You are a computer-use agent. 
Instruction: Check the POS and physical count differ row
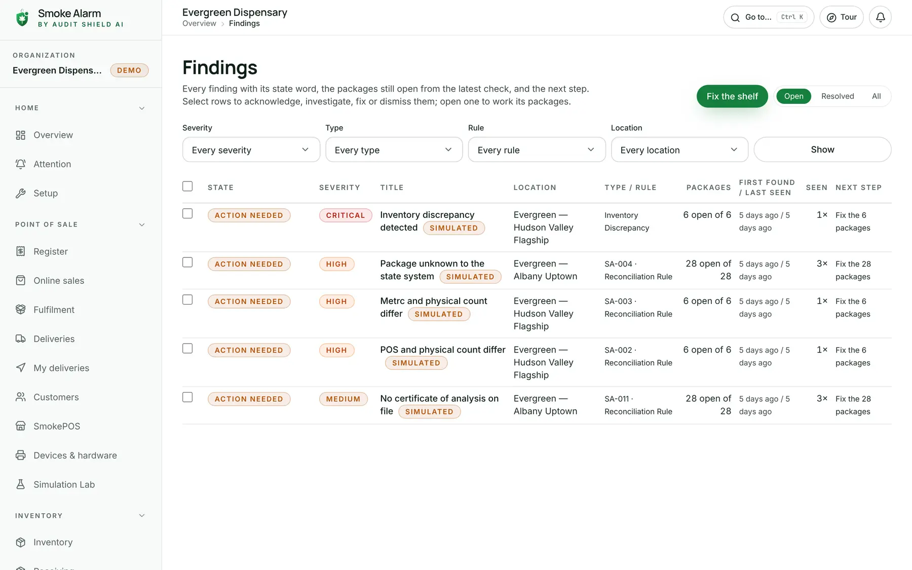point(187,349)
